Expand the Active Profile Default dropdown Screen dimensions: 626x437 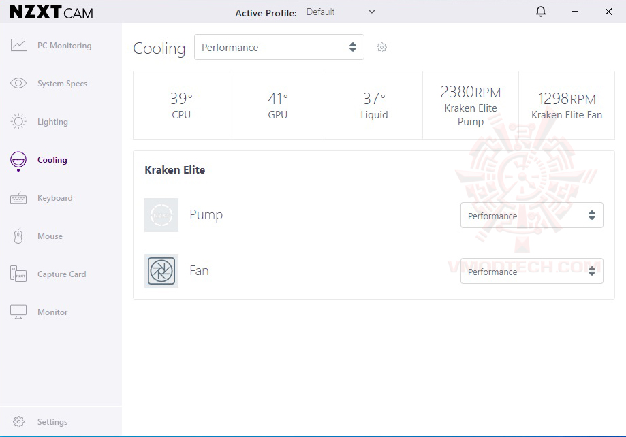click(341, 12)
